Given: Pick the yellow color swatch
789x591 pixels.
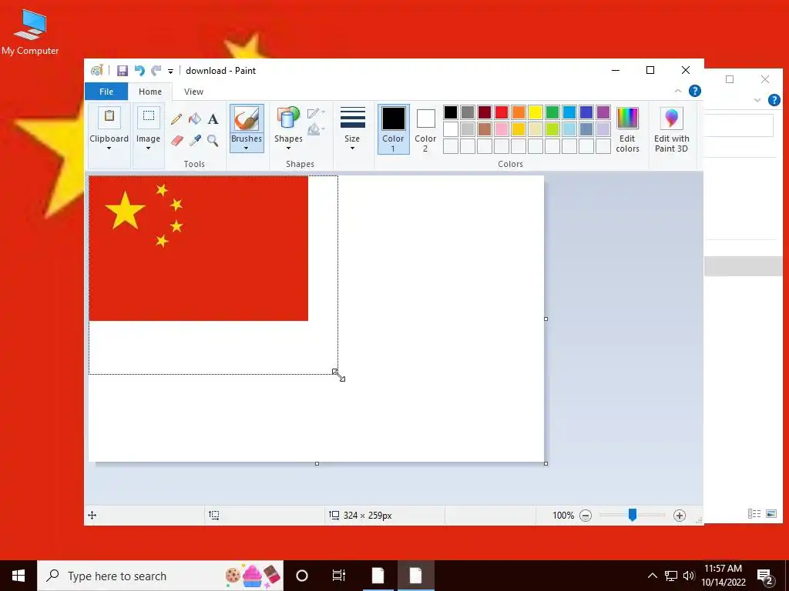Looking at the screenshot, I should [x=536, y=112].
